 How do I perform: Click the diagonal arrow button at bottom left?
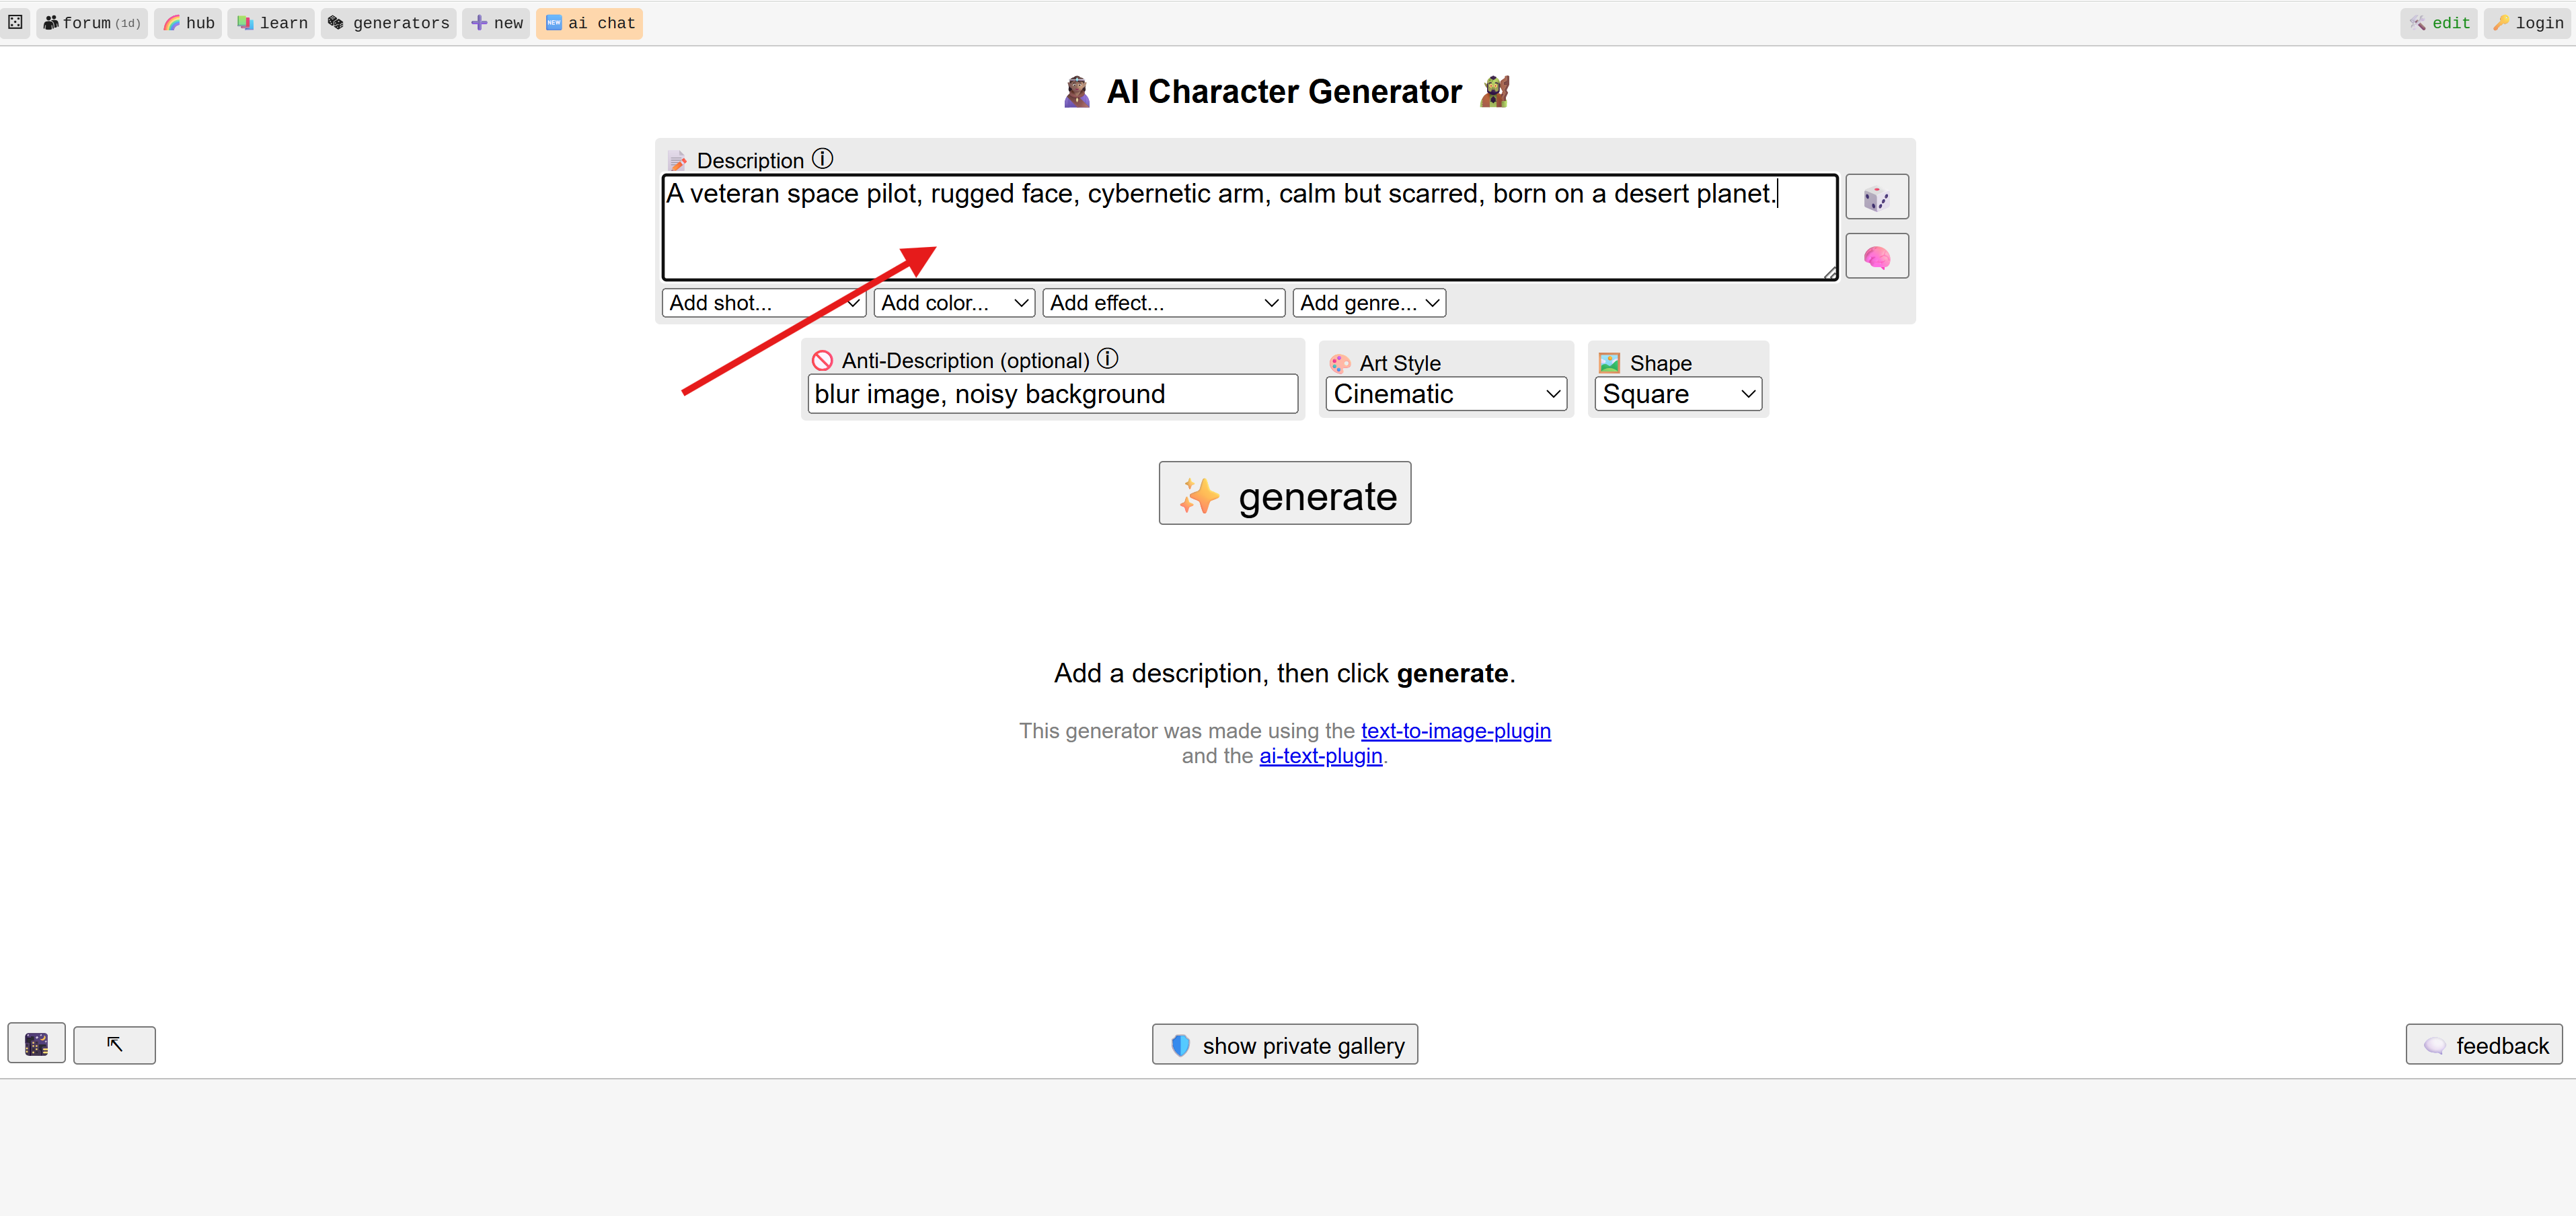tap(114, 1044)
